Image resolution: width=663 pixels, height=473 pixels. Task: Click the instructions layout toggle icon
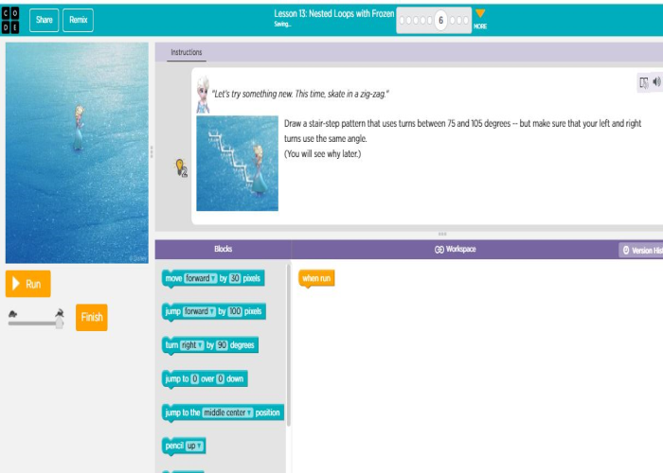click(x=644, y=82)
